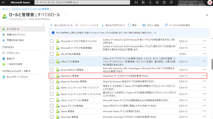Check the Power Platform 管理者 checkbox
Image resolution: width=213 pixels, height=119 pixels.
[52, 70]
